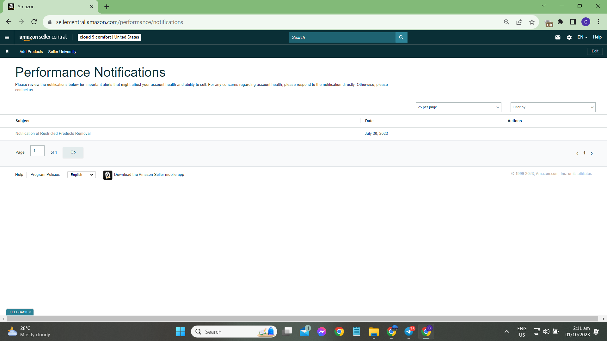View the site lock security icon
Viewport: 607px width, 341px height.
point(50,22)
